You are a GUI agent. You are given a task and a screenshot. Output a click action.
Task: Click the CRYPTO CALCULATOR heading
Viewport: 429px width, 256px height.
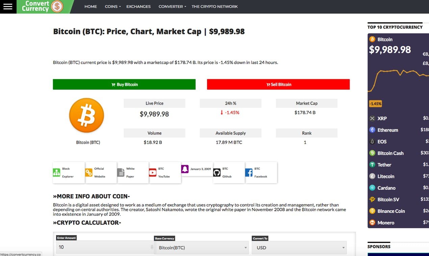(87, 223)
